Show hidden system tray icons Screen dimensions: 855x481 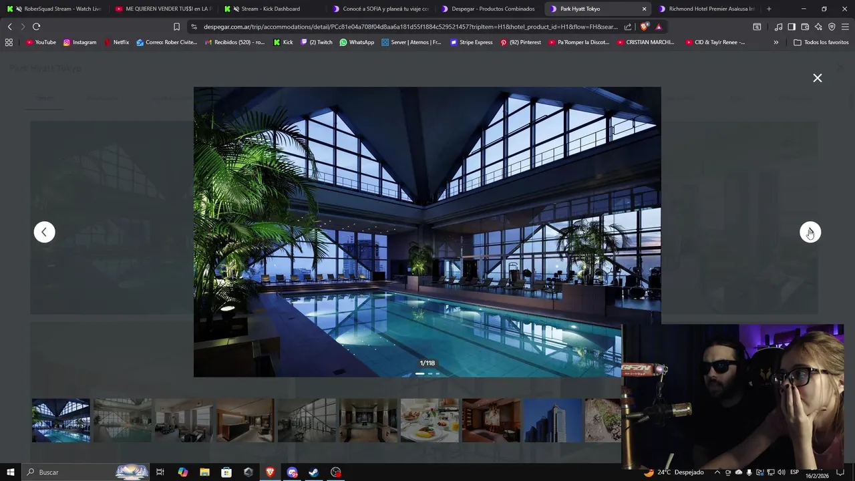[x=717, y=472]
